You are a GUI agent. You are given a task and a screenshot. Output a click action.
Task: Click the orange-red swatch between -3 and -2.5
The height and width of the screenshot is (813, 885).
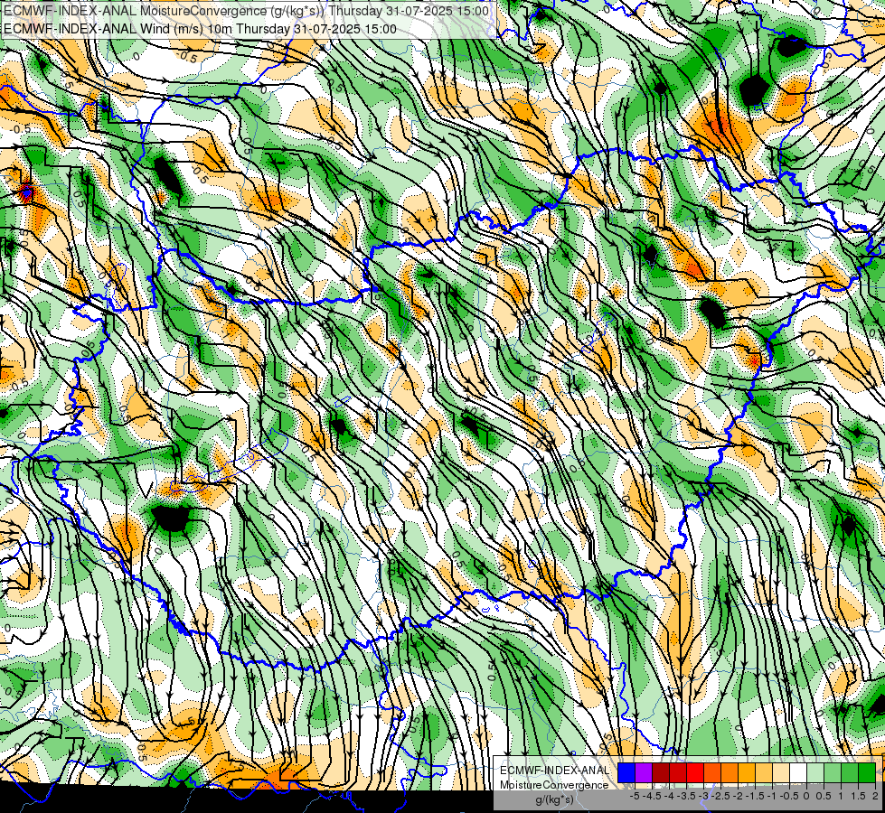[712, 772]
